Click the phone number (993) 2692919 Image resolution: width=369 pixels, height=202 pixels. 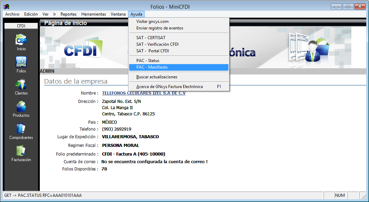point(117,129)
